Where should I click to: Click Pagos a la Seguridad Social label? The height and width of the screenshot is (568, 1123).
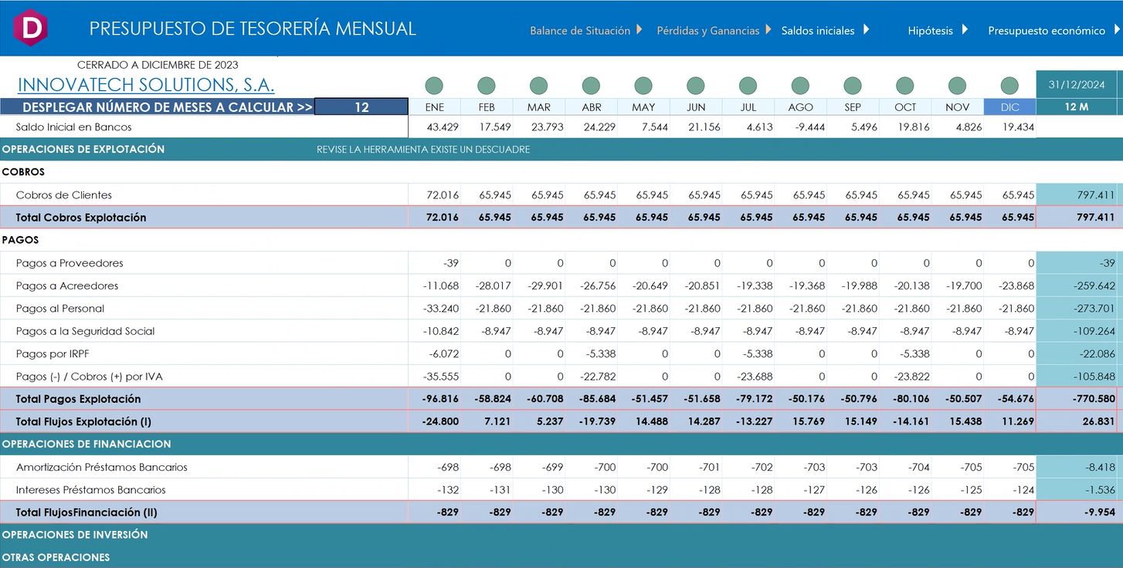[86, 331]
